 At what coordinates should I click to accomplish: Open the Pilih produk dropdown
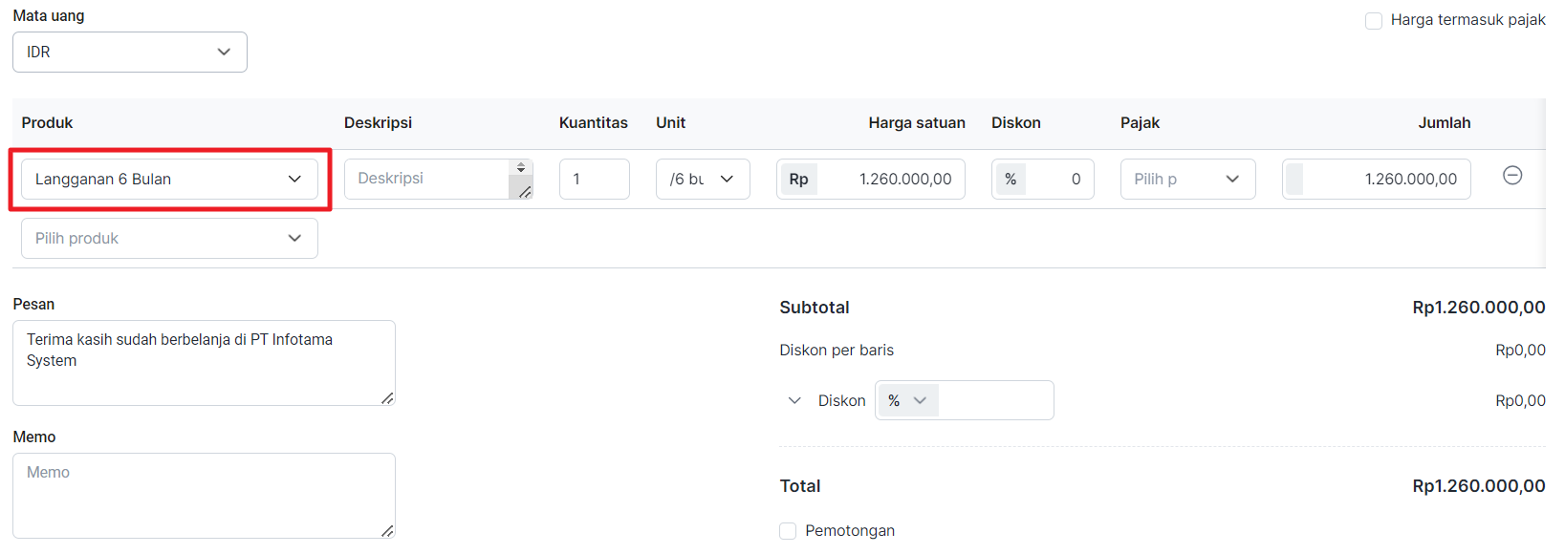click(169, 239)
